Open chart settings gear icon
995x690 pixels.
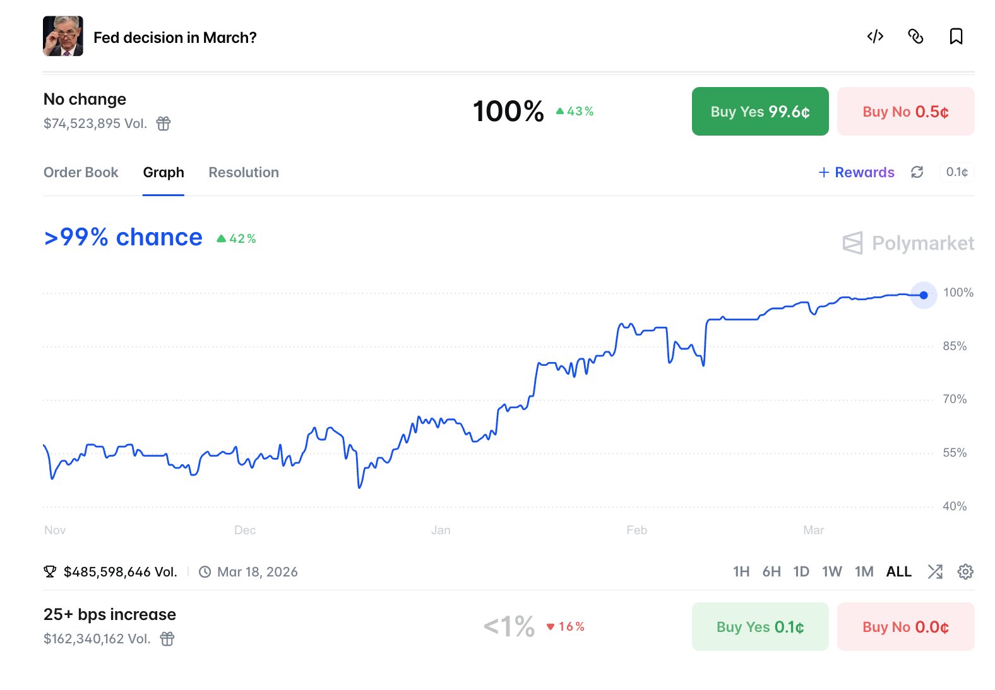click(x=965, y=571)
